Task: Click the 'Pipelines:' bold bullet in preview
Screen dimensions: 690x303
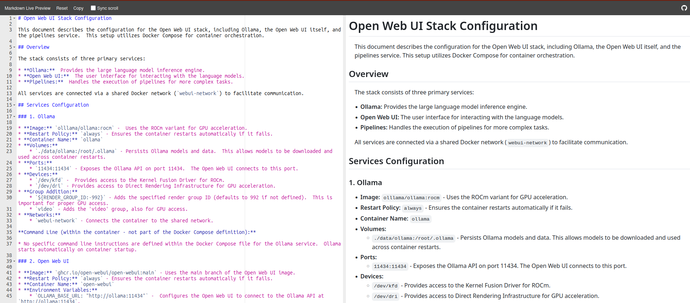Action: click(x=374, y=127)
